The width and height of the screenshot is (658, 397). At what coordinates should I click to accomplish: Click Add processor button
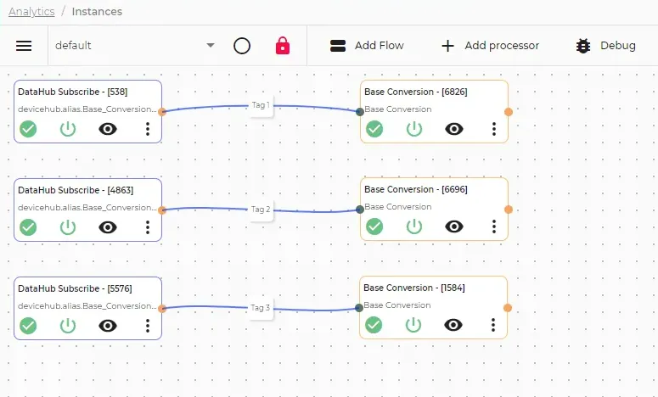click(x=491, y=45)
